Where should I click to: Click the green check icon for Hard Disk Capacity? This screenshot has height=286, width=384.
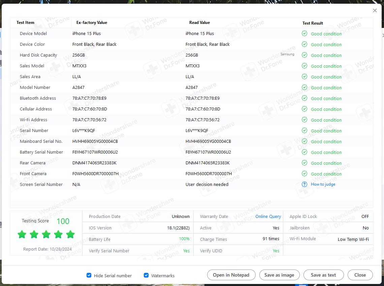[305, 55]
